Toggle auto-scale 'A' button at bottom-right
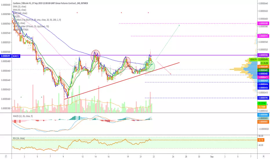The image size is (270, 159). click(263, 156)
